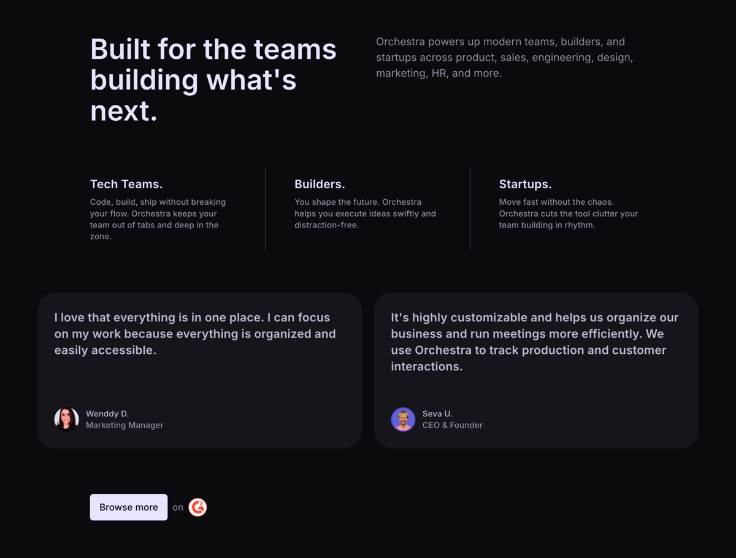
Task: Open Wenddy D.'s testimonial card
Action: [199, 368]
